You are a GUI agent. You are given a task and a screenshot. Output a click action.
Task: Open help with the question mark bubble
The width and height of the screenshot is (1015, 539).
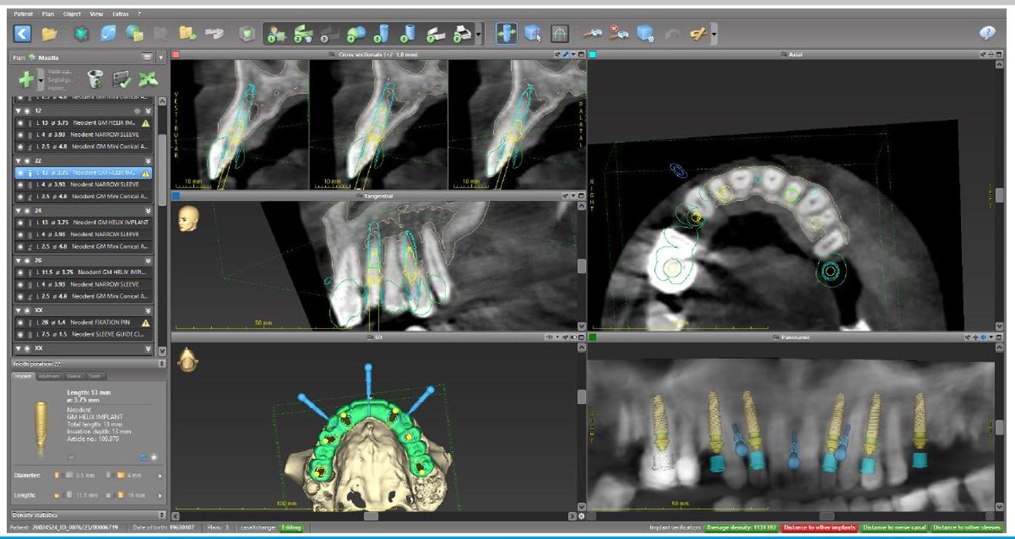tap(986, 32)
